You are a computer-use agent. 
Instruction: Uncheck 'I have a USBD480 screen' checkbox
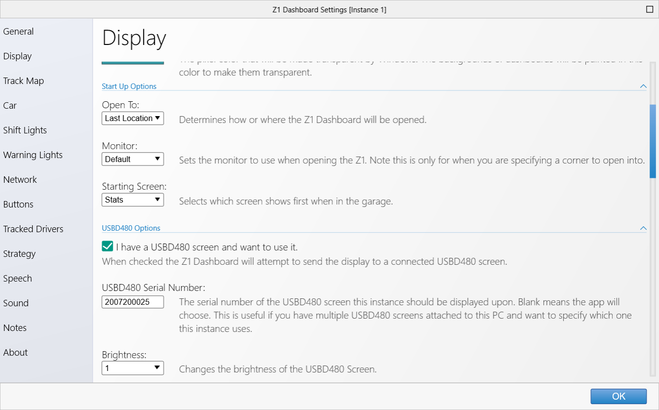[x=107, y=246]
